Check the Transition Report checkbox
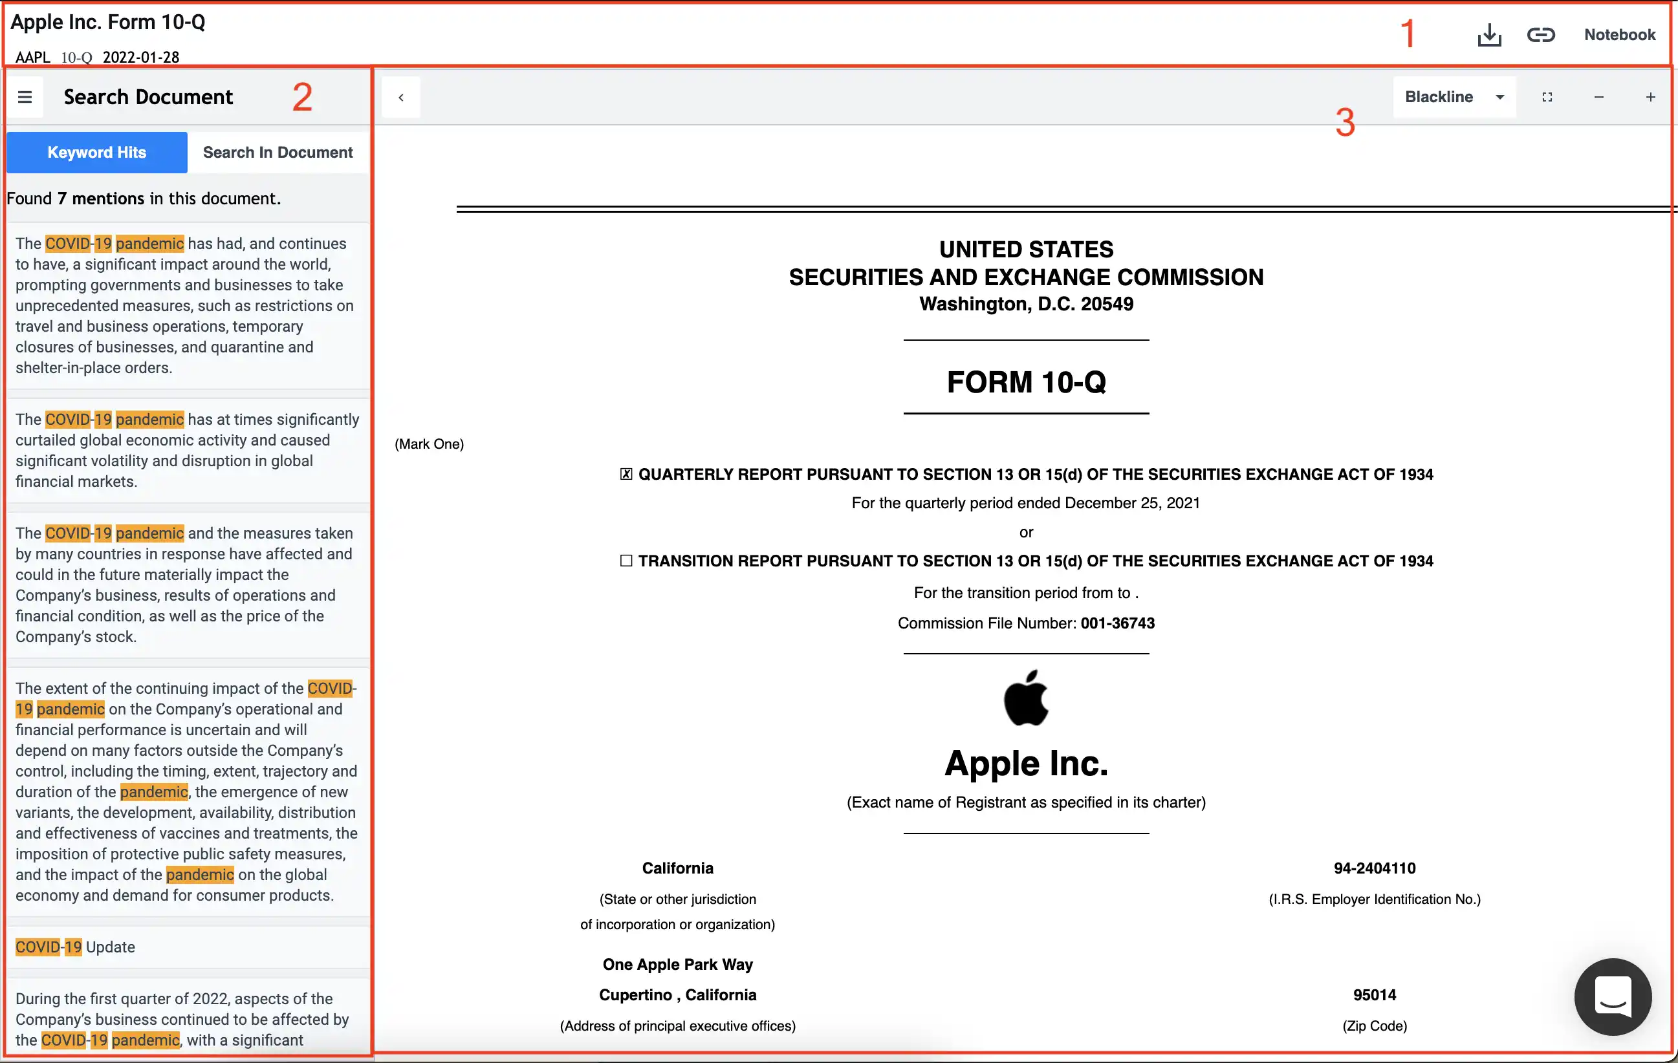1678x1063 pixels. pyautogui.click(x=626, y=561)
